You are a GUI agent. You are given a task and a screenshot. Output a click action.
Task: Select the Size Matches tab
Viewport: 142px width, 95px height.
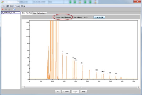27,13
